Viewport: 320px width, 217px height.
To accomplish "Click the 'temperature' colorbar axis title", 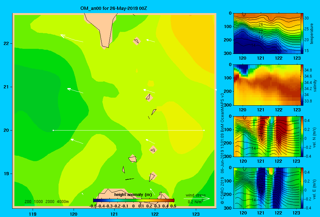I will 312,34.
